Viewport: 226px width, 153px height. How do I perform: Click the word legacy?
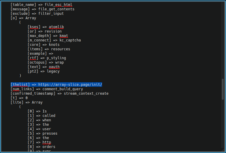tap(53, 71)
